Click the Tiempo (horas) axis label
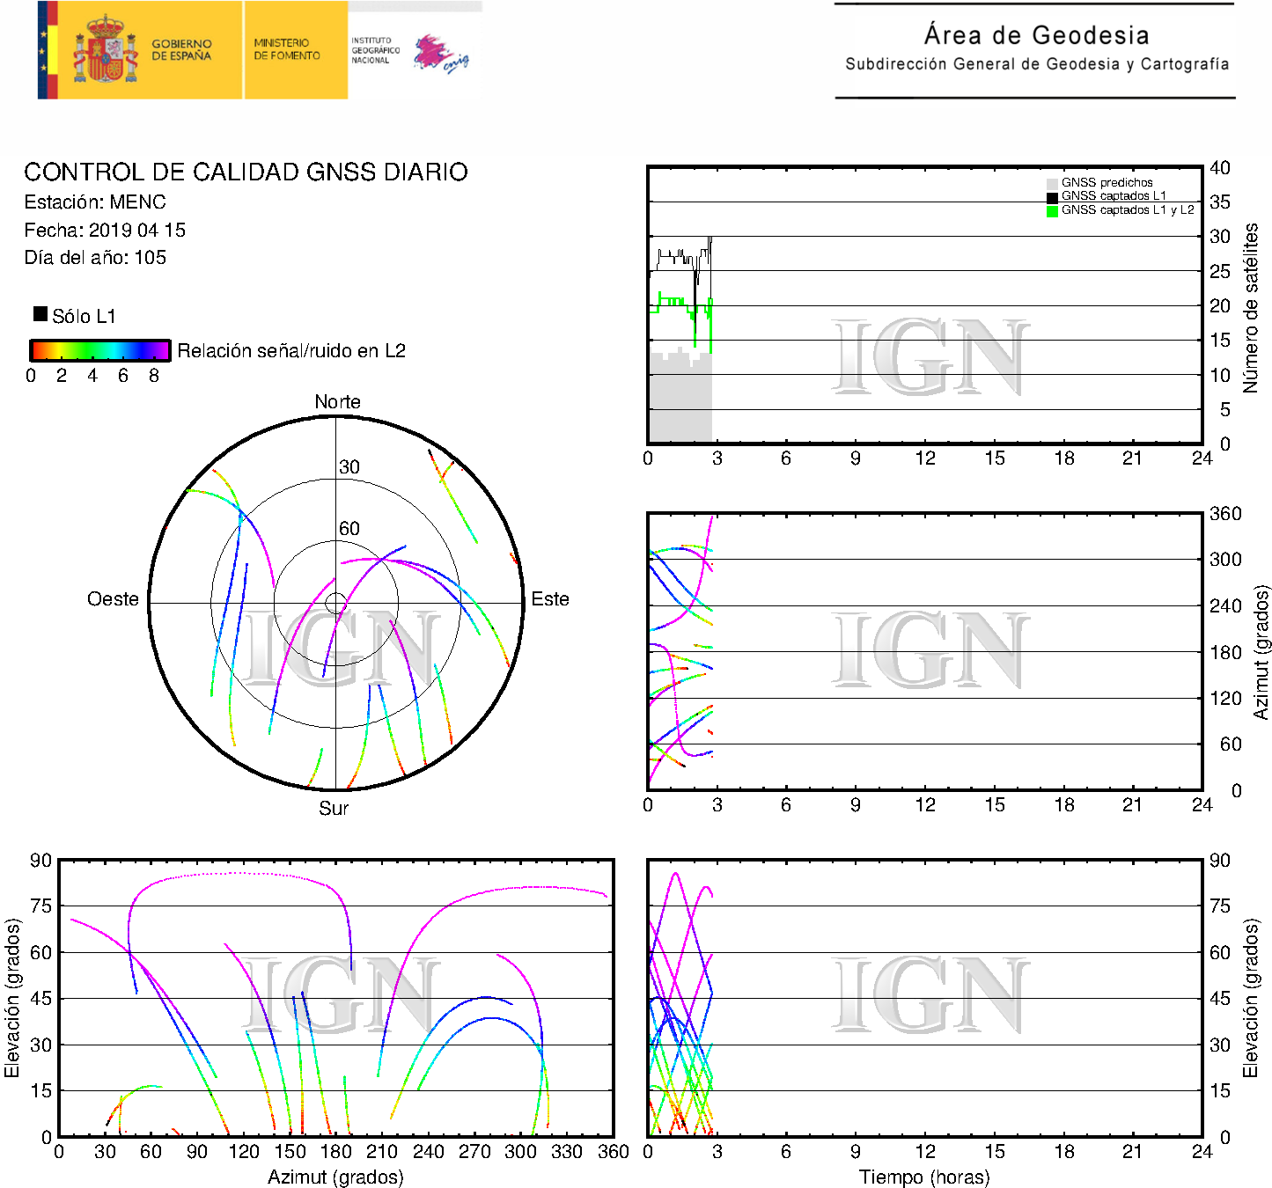The height and width of the screenshot is (1188, 1272). click(x=924, y=1177)
